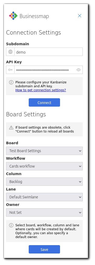95x265 pixels.
Task: Open How to get connection settings link
Action: click(41, 90)
